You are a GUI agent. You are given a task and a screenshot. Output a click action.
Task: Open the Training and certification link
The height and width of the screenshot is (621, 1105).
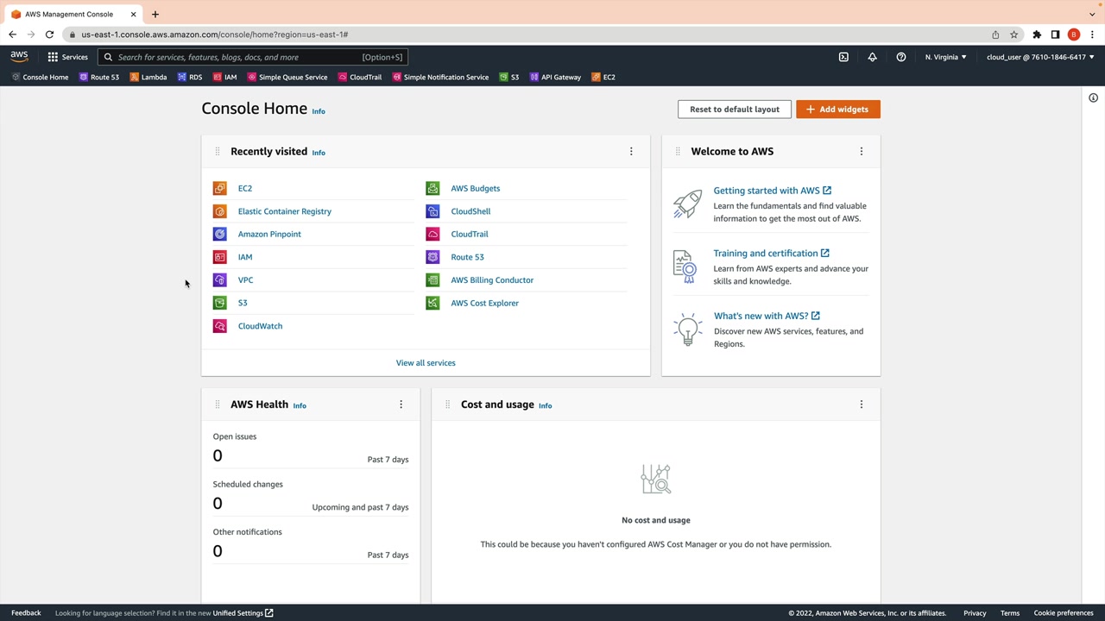click(771, 254)
